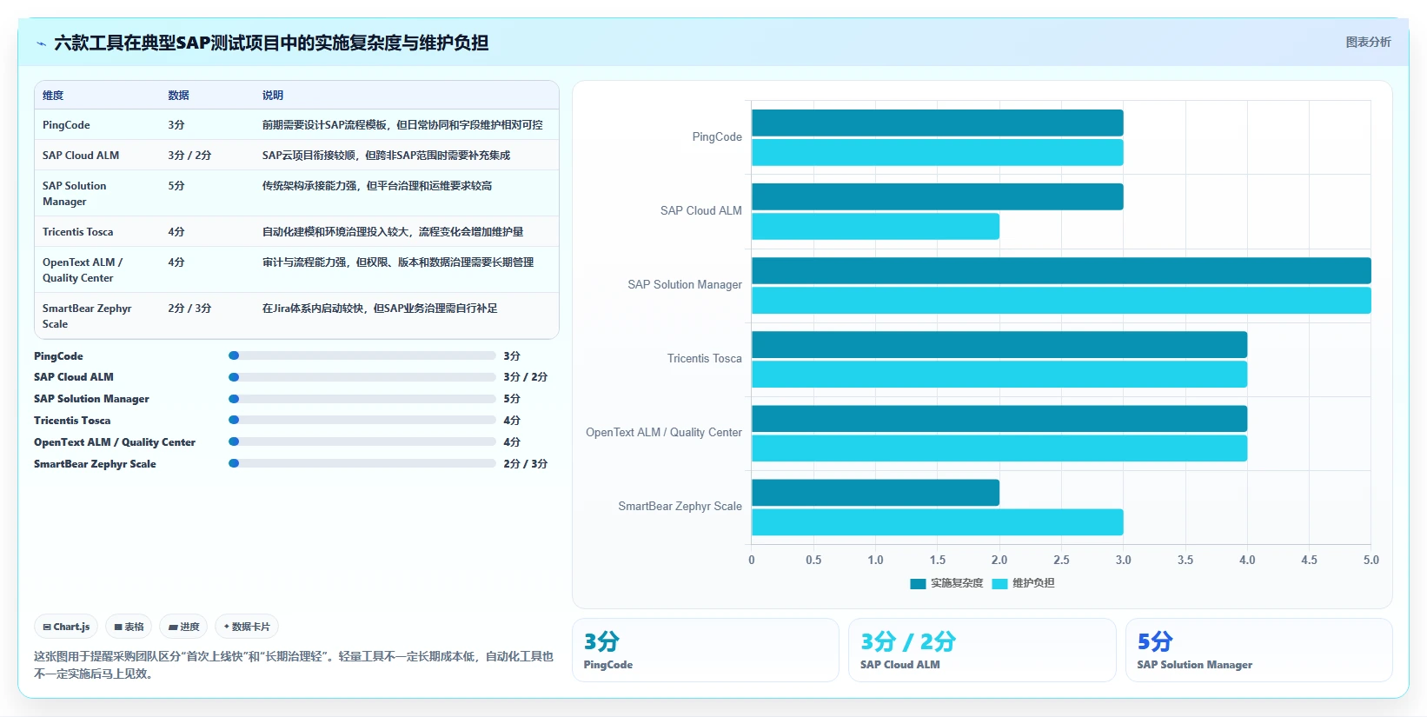
Task: Click the 说明 table column header
Action: tap(273, 96)
